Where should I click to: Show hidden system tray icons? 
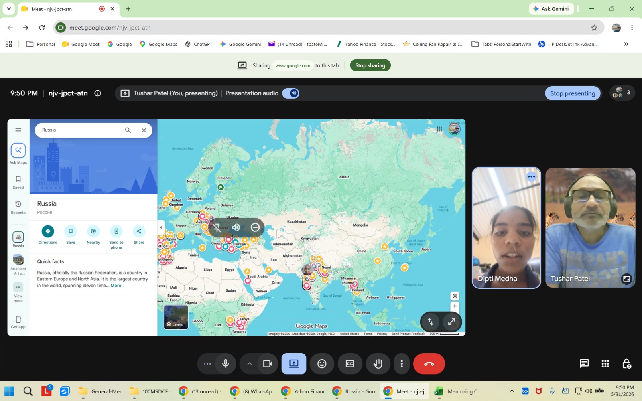click(512, 391)
